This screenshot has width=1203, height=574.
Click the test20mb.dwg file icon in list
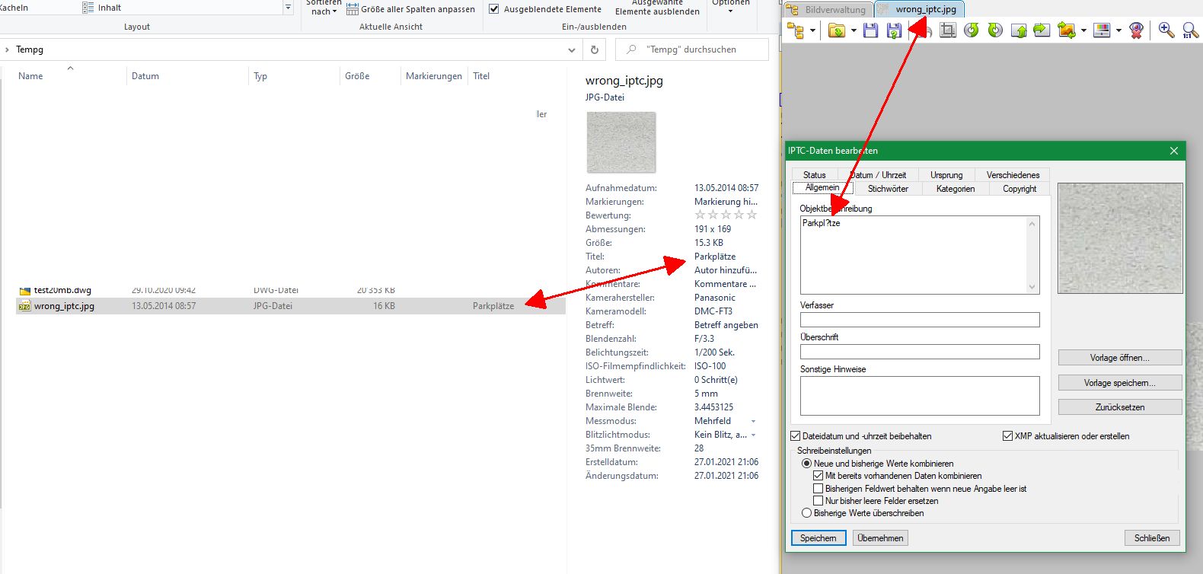click(x=24, y=290)
